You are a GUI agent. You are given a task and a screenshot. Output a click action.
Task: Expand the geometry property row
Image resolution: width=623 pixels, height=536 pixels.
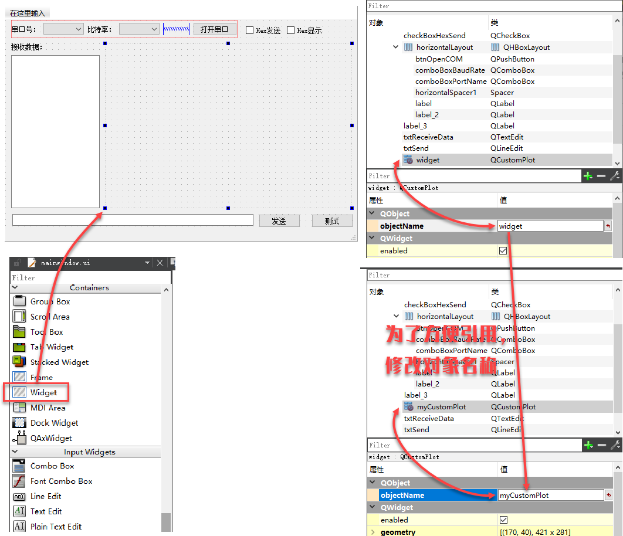(x=373, y=532)
